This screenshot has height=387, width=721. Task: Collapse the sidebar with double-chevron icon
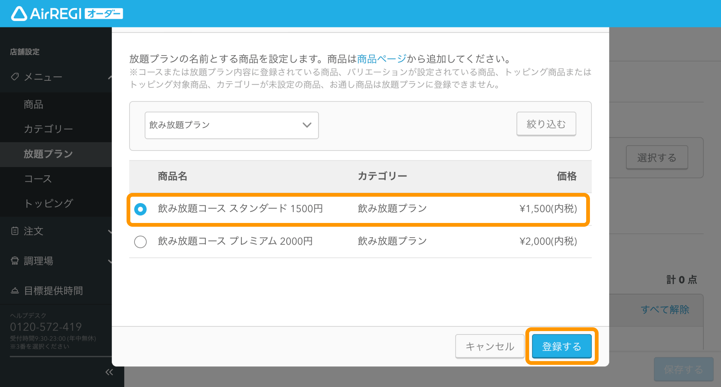tap(109, 372)
